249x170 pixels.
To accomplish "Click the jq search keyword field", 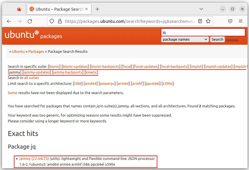I will 203,32.
